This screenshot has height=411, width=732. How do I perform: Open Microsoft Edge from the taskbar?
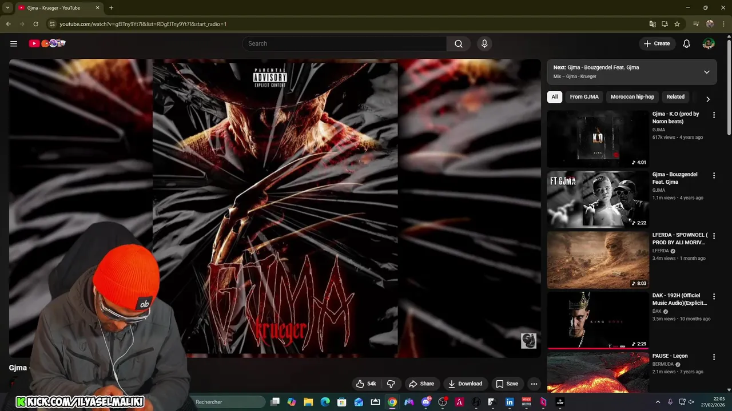[325, 402]
